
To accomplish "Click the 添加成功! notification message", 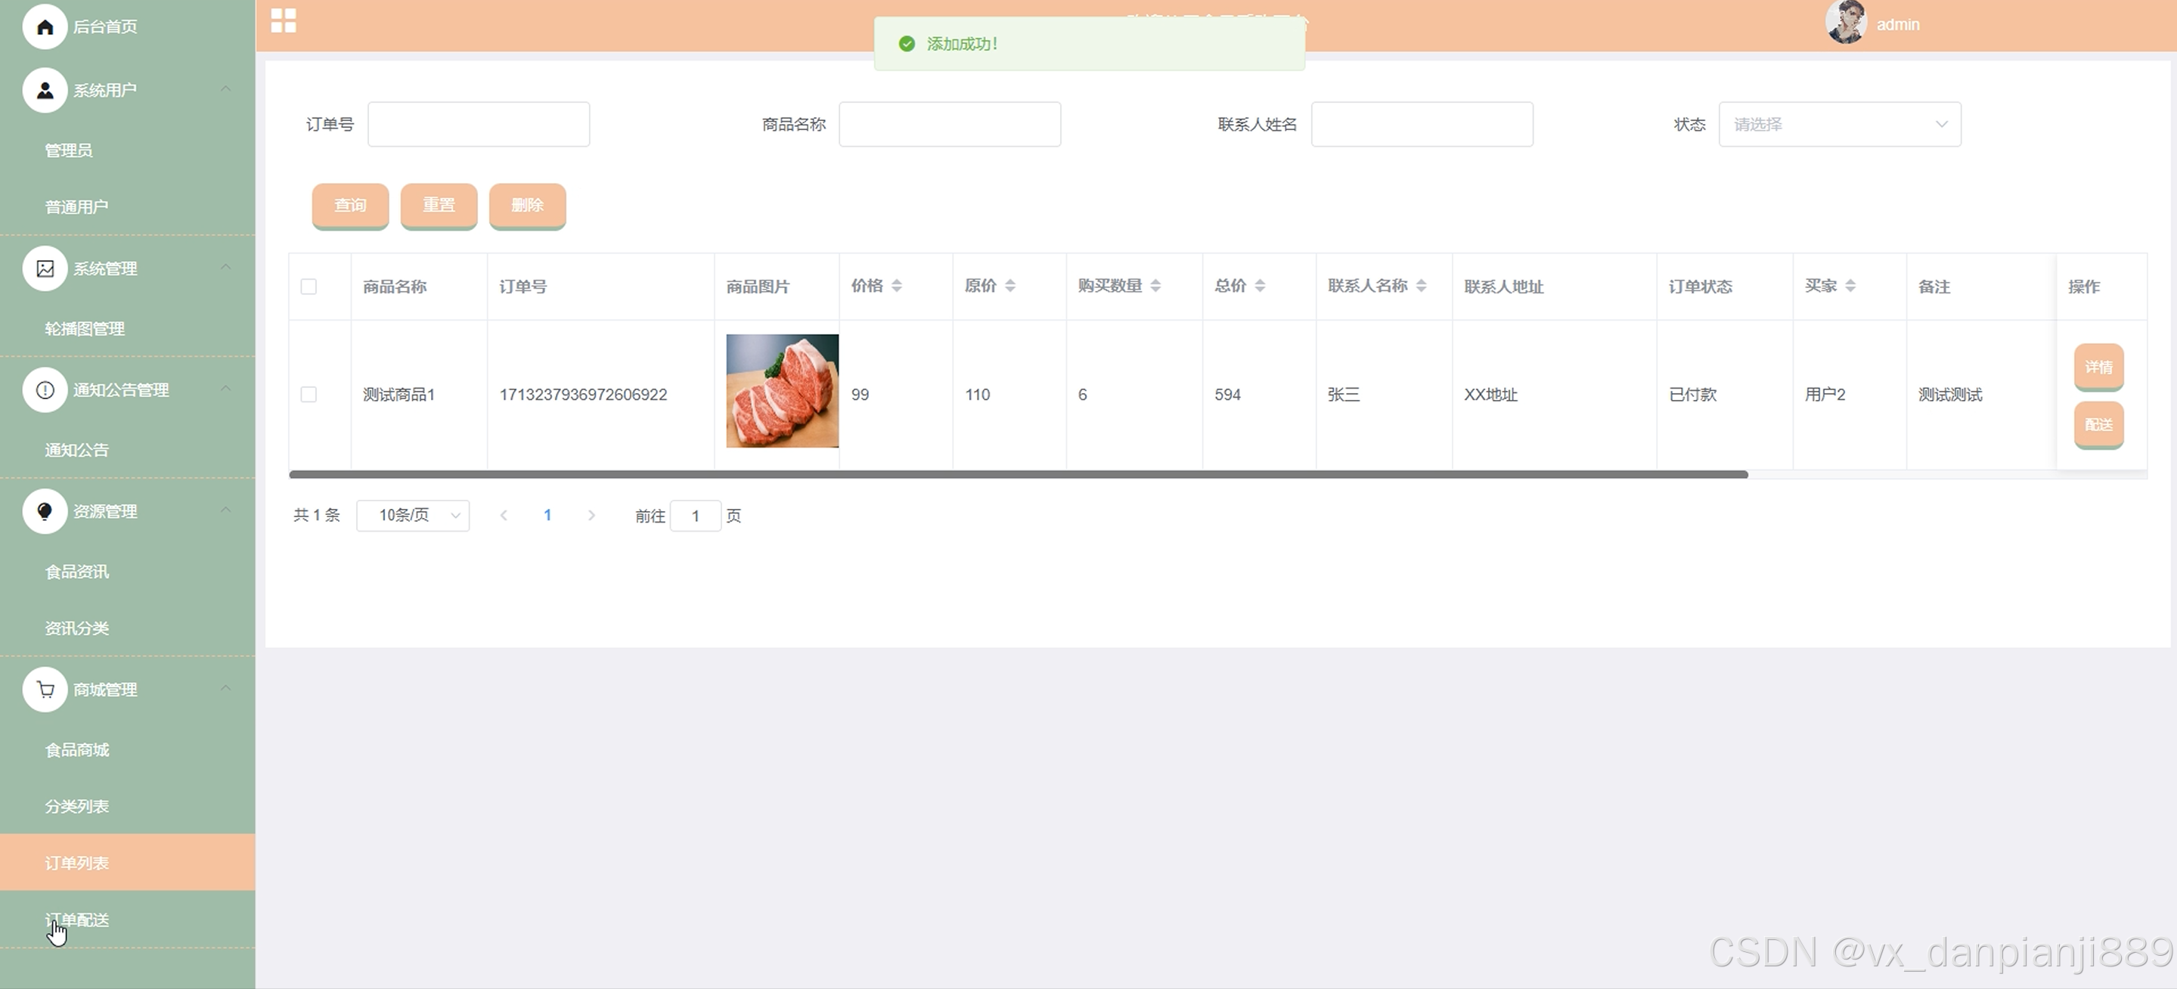I will pyautogui.click(x=963, y=44).
